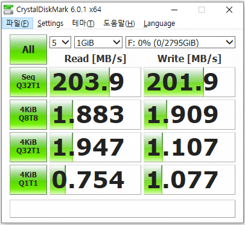This screenshot has width=245, height=225.
Task: Select the 1.883 Q8T8 read value
Action: (95, 115)
